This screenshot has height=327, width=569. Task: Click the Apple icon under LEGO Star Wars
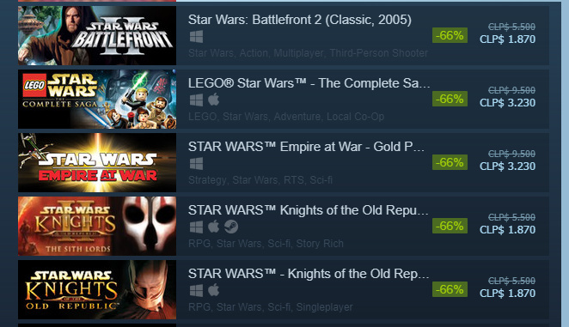pos(214,100)
